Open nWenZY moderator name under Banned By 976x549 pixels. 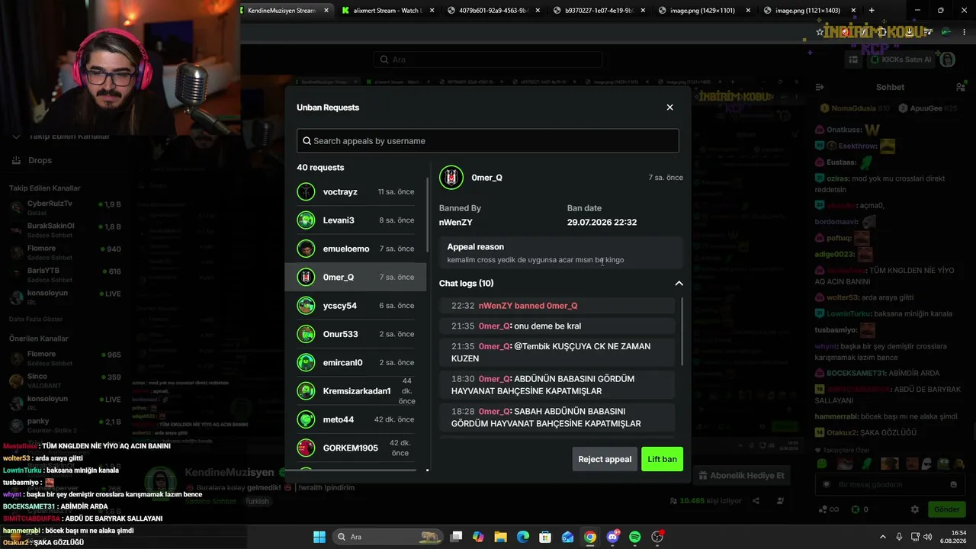456,222
